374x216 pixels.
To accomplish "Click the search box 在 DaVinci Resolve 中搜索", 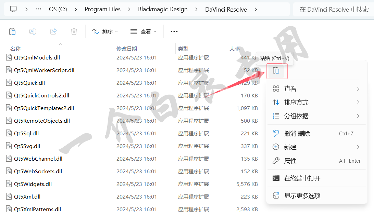I will (334, 10).
